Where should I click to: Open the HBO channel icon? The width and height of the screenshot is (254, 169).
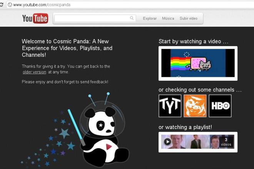click(x=220, y=106)
